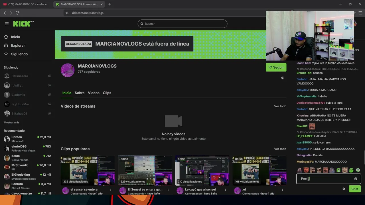Open clip thumbnail with 166 visualizaciones
Screen dimensions: 365x205
pos(259,170)
